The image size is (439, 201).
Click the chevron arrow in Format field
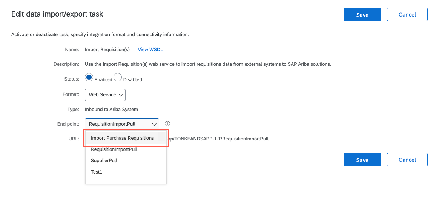(121, 95)
